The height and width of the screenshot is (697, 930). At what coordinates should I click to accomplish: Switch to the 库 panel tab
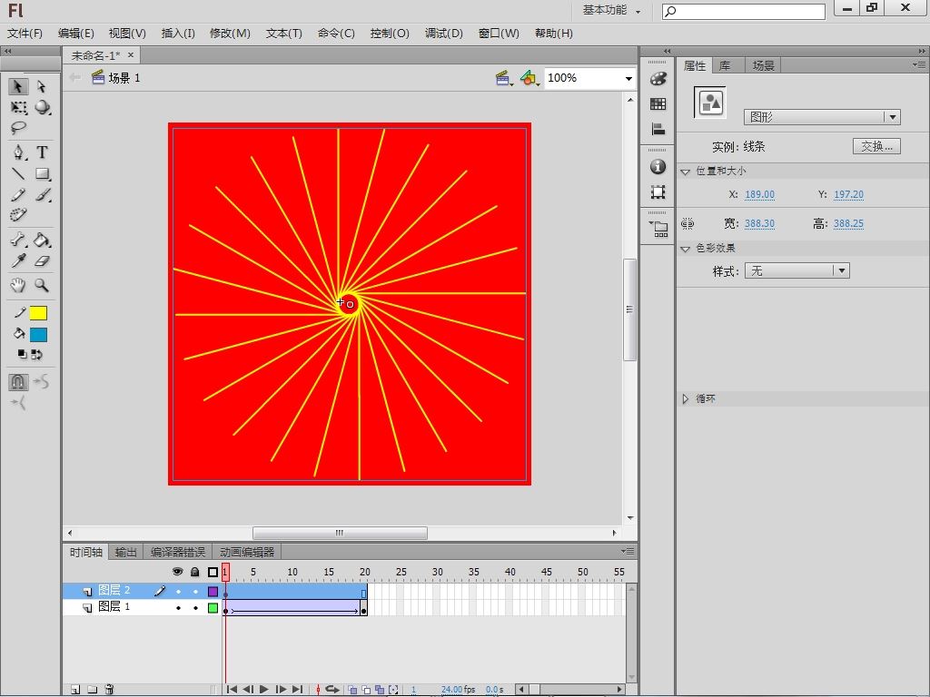[x=725, y=65]
